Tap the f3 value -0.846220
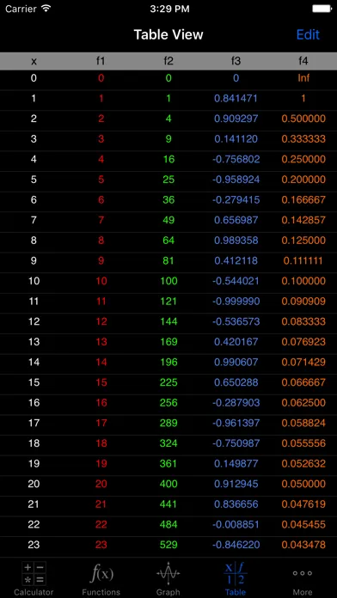 (236, 545)
